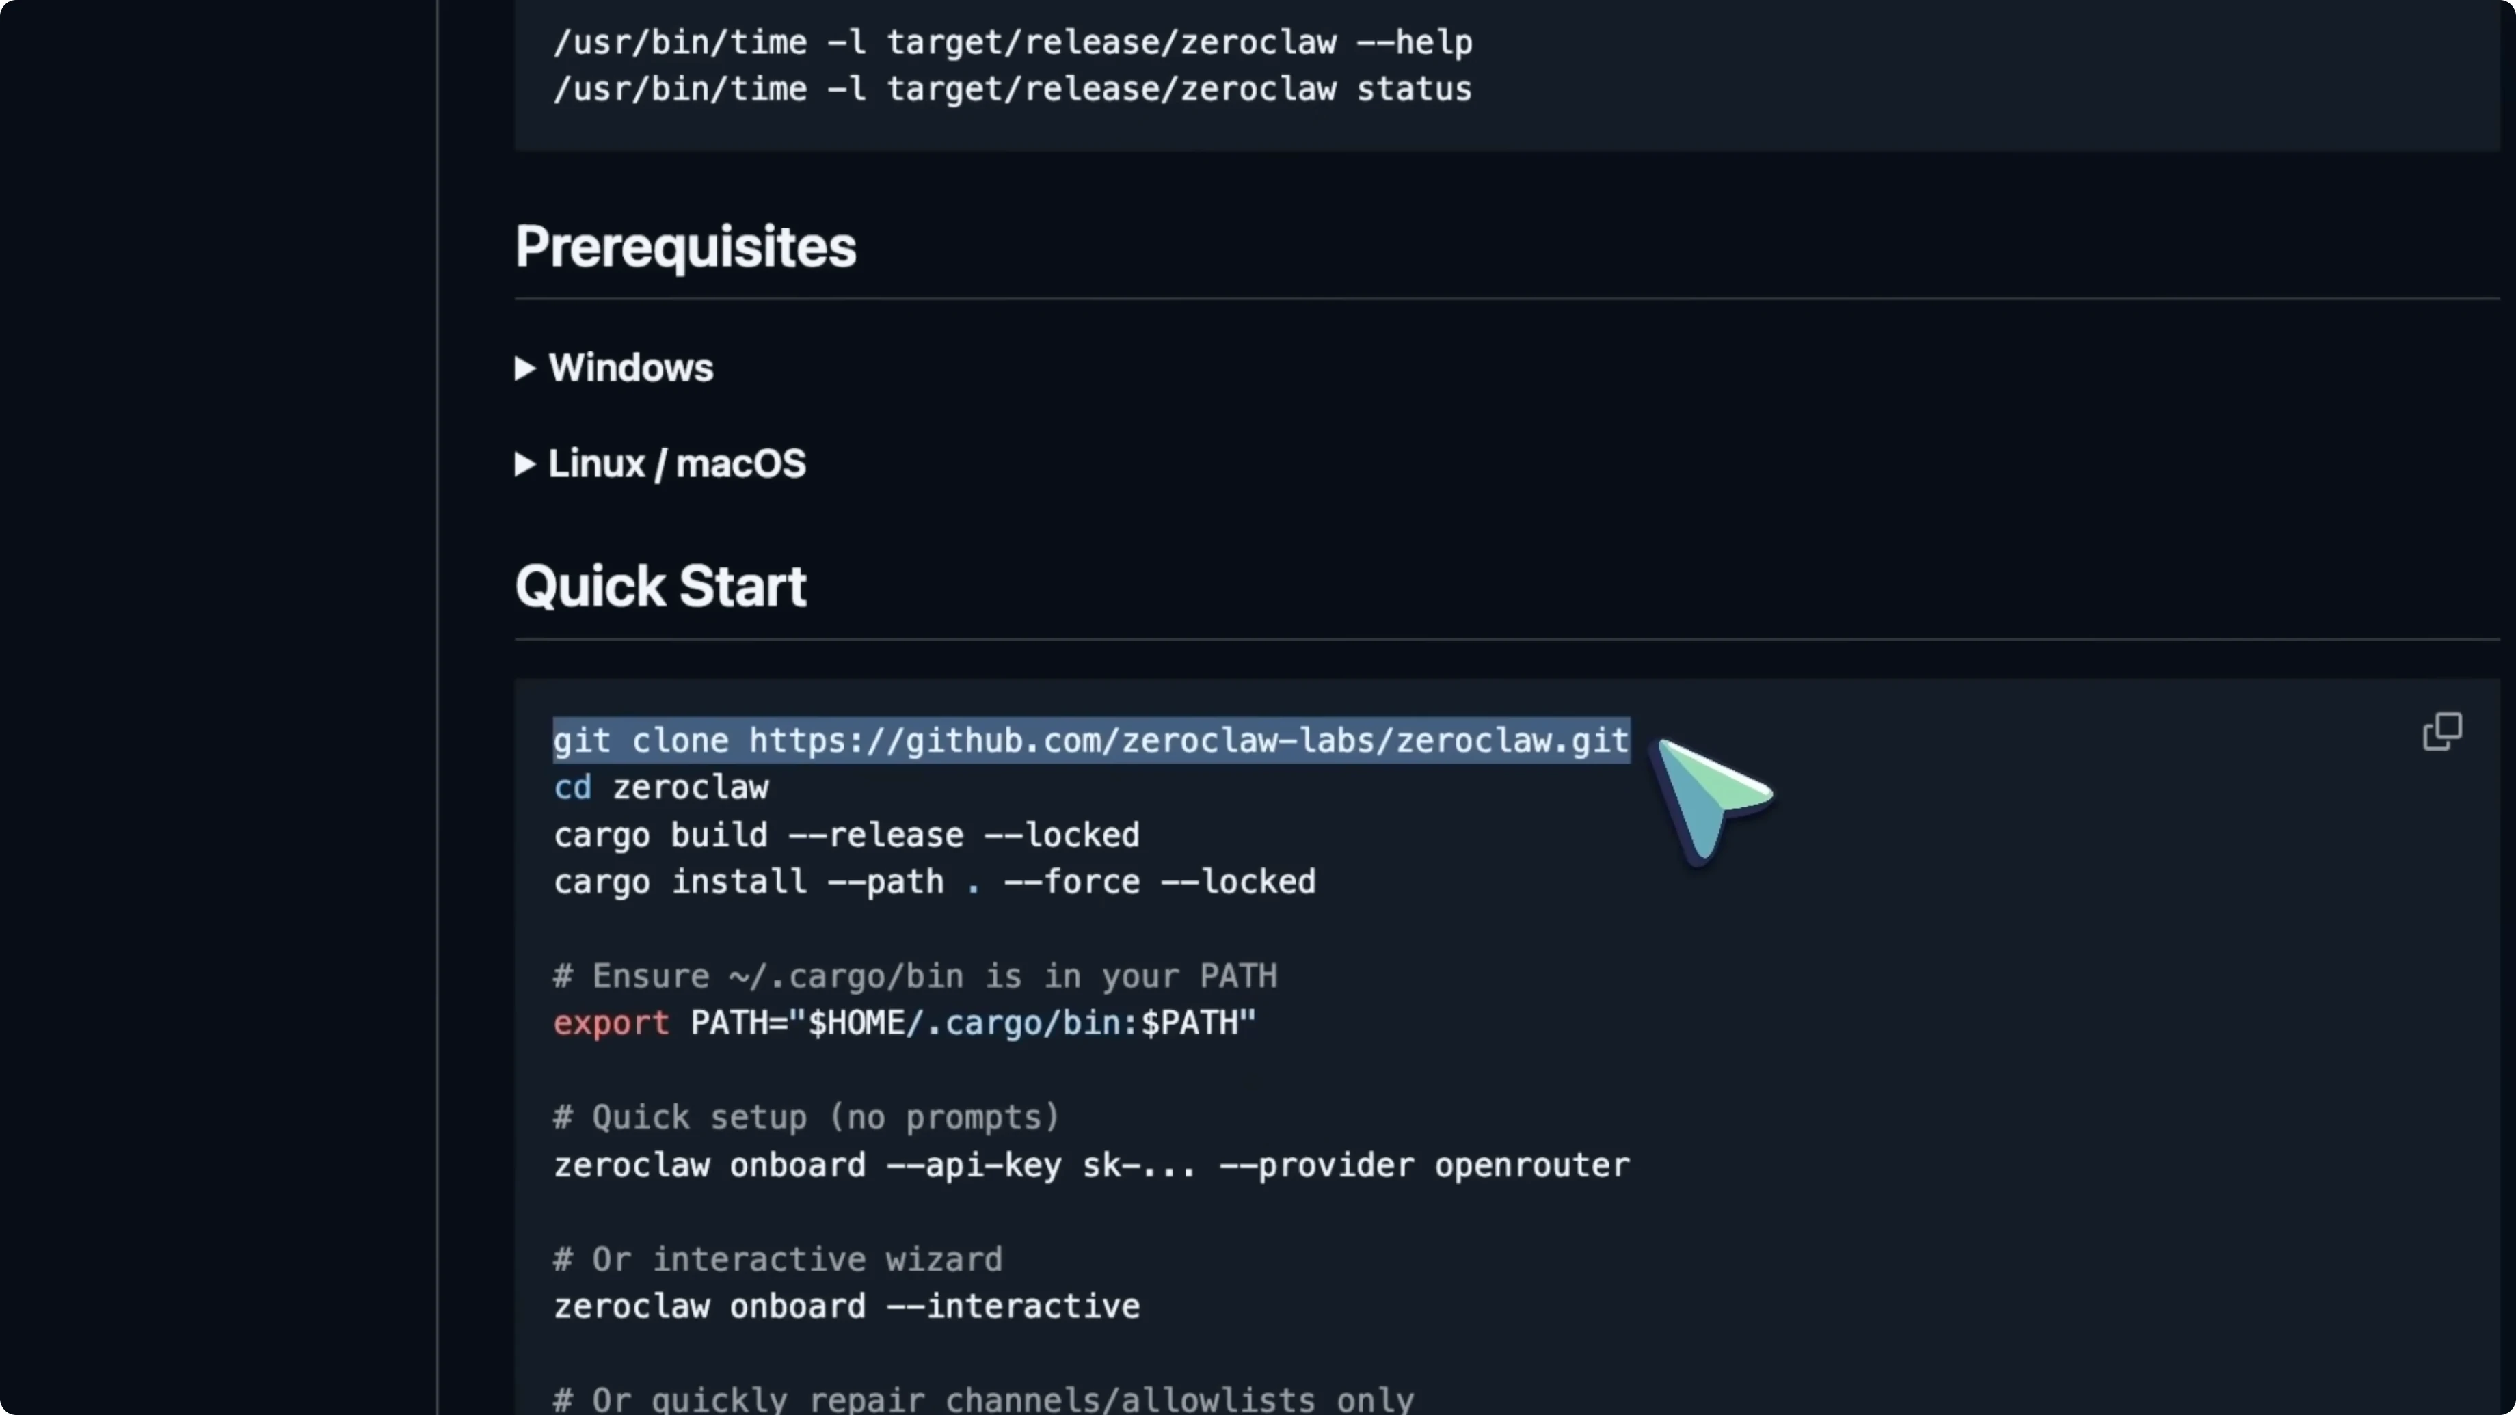Click the Linux / macOS section label
The image size is (2516, 1415).
[x=677, y=464]
